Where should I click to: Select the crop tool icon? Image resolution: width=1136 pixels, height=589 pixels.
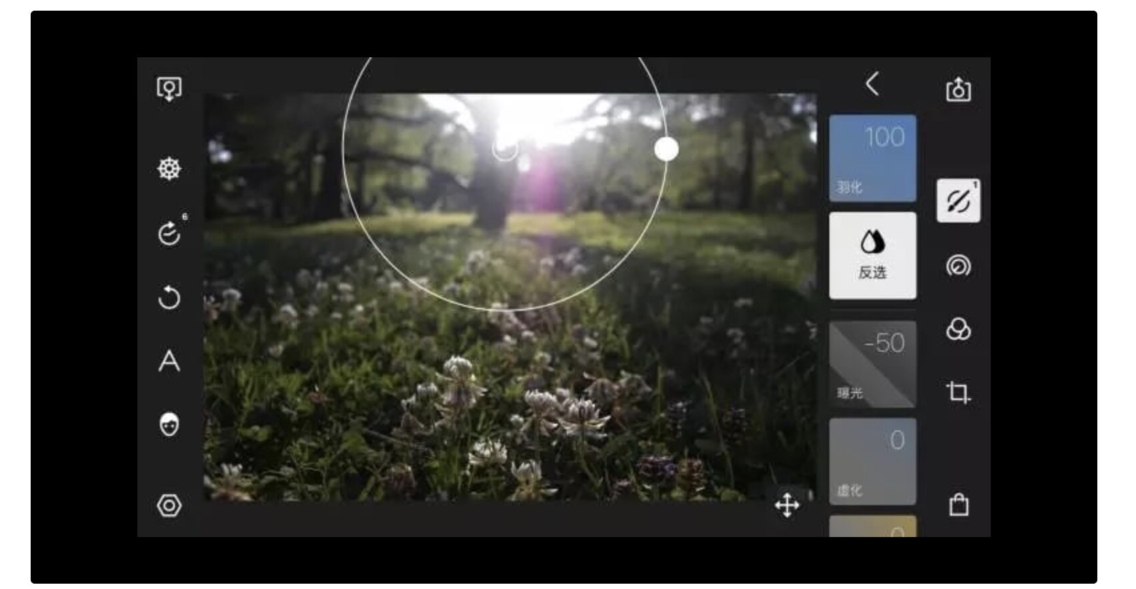[x=958, y=392]
